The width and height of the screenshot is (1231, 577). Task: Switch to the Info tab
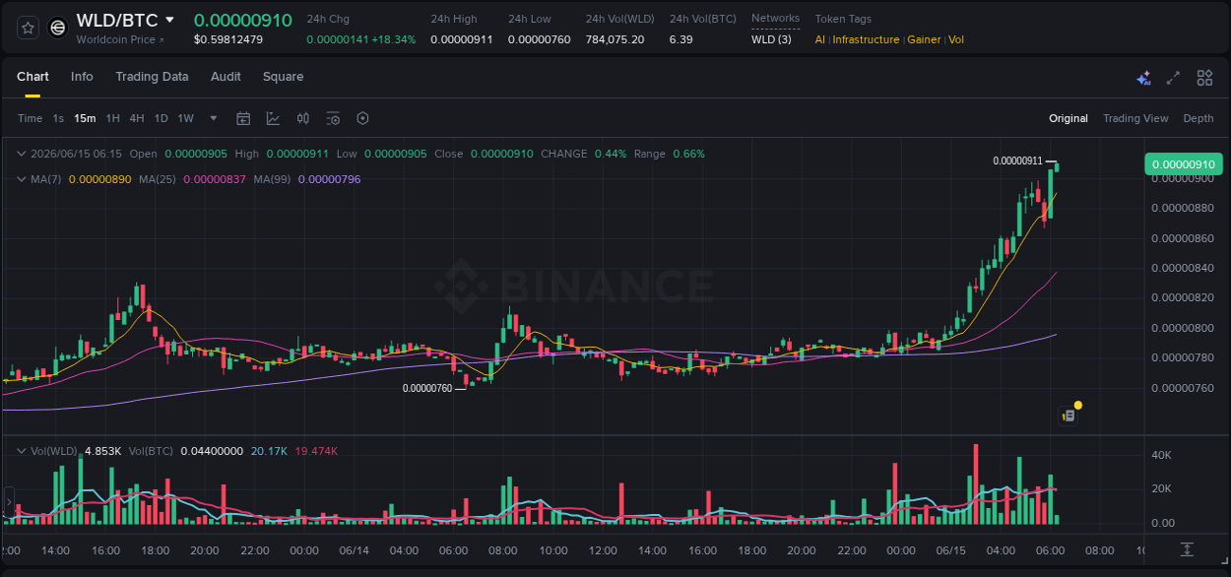tap(82, 77)
